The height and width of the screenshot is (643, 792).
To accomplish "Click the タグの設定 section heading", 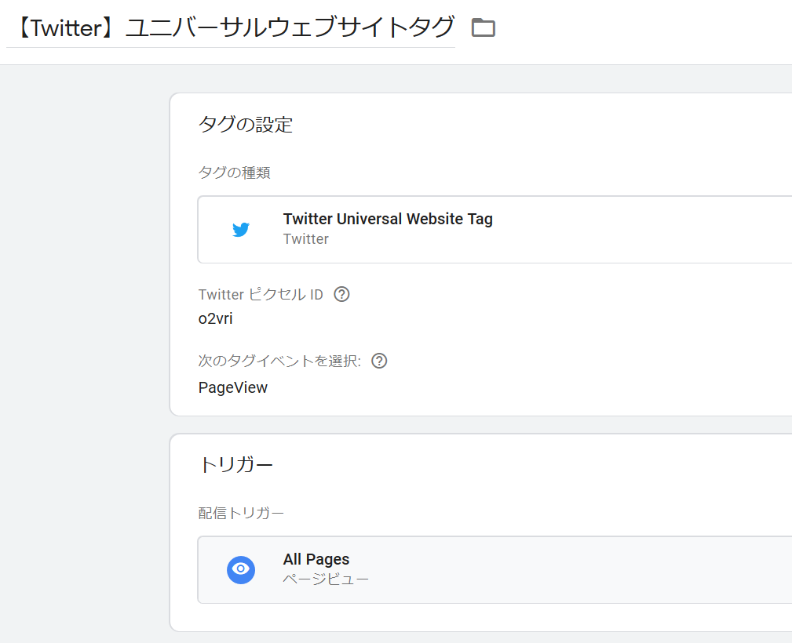I will pos(246,124).
